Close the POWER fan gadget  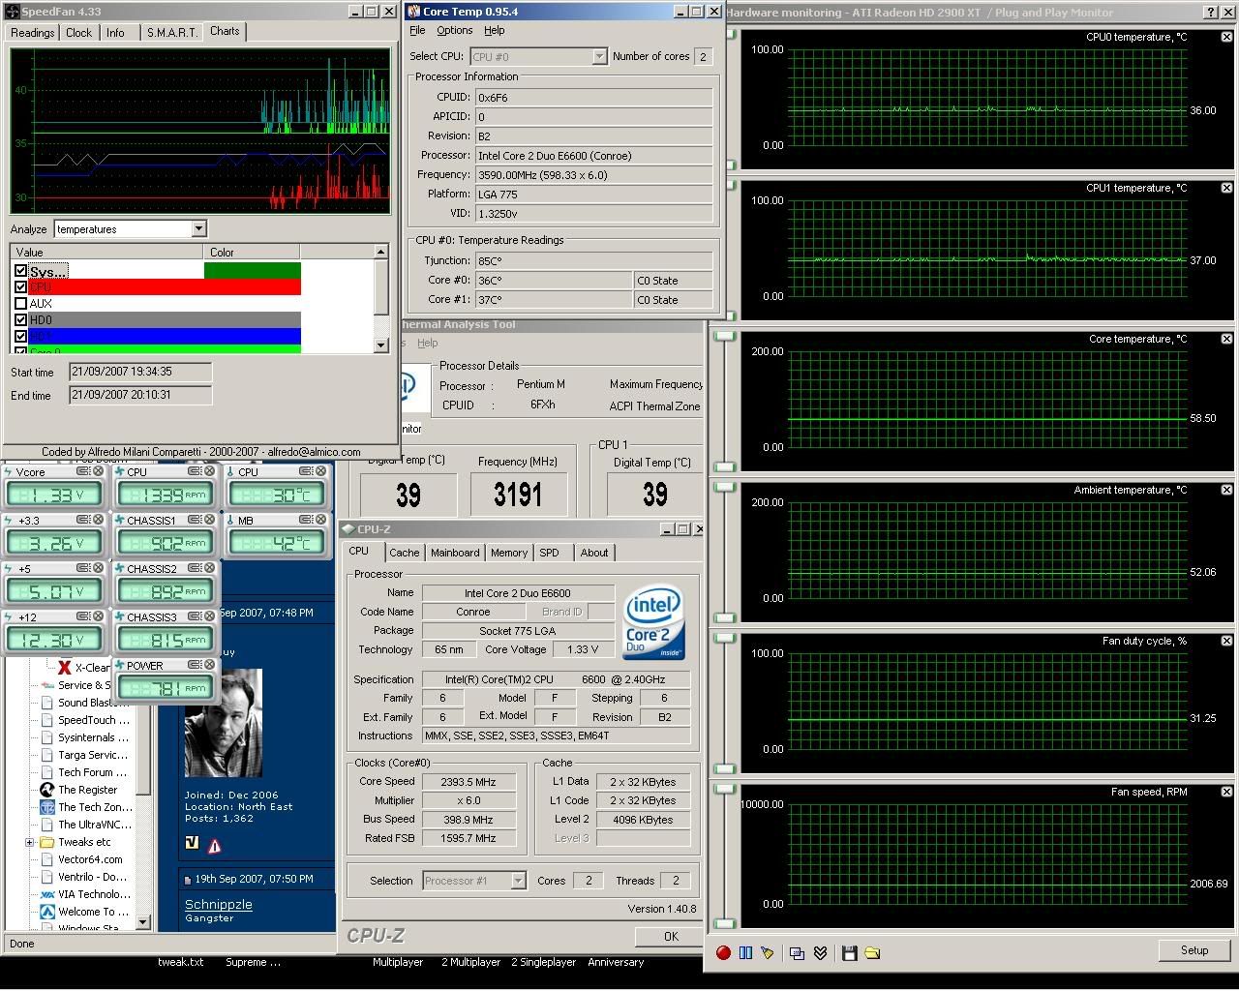(x=209, y=665)
